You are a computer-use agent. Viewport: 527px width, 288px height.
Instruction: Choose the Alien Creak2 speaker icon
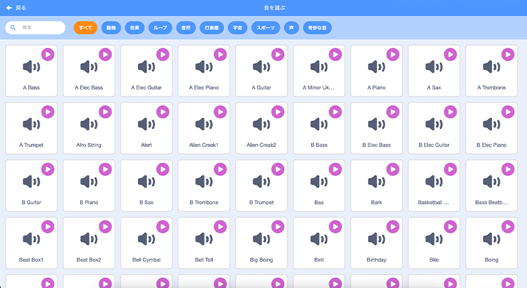tap(262, 124)
